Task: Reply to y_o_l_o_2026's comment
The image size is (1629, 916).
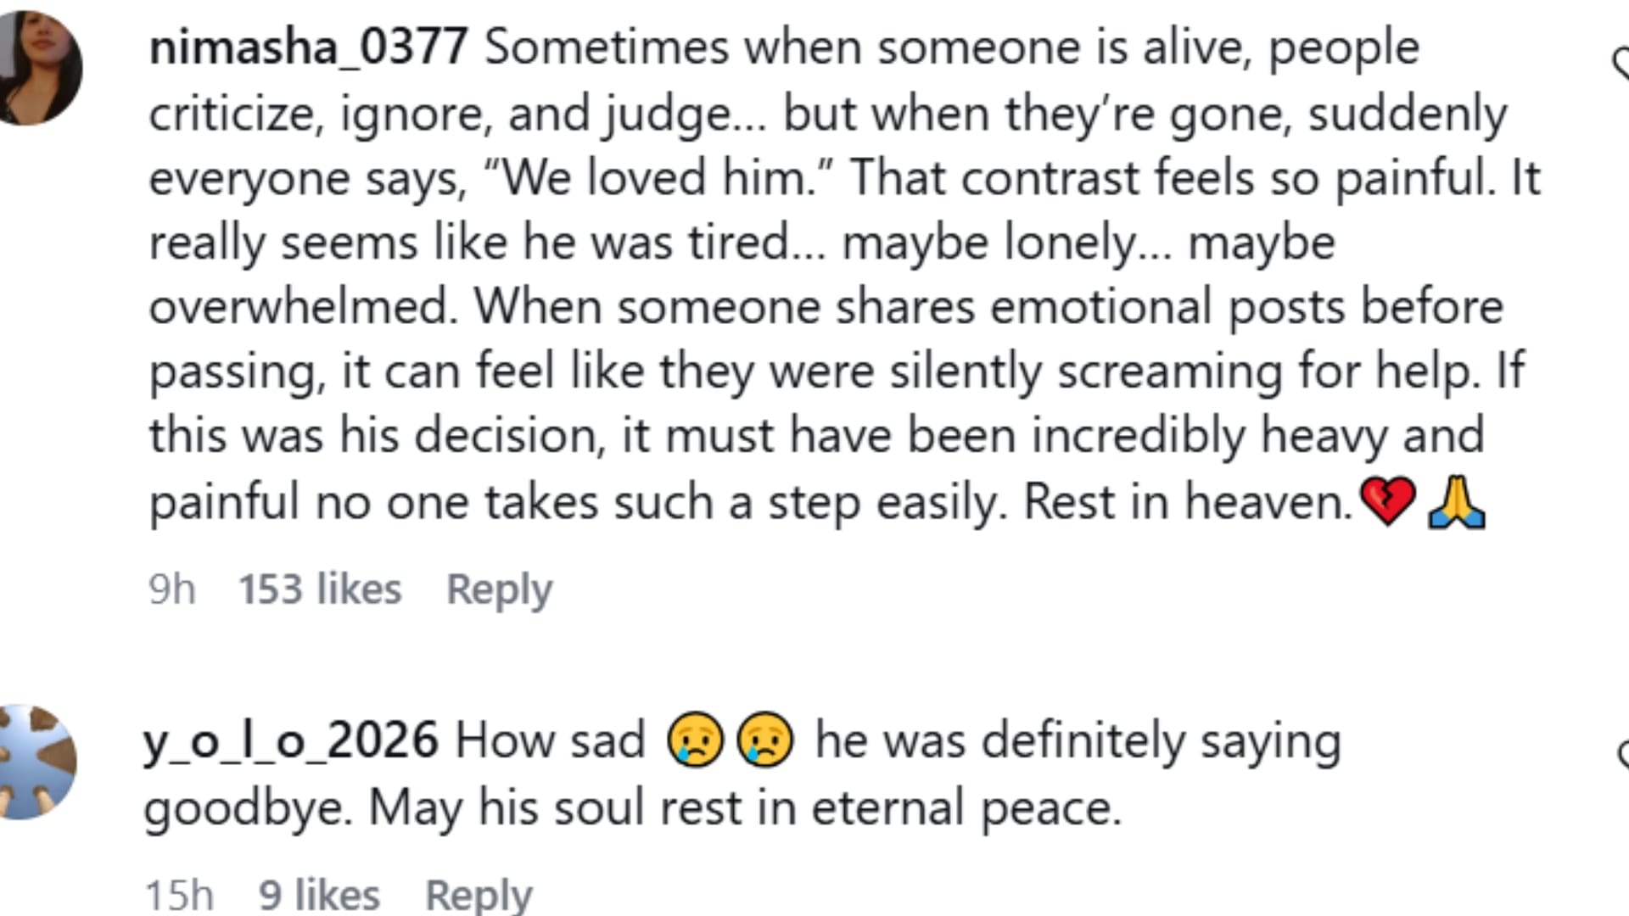Action: click(x=479, y=895)
